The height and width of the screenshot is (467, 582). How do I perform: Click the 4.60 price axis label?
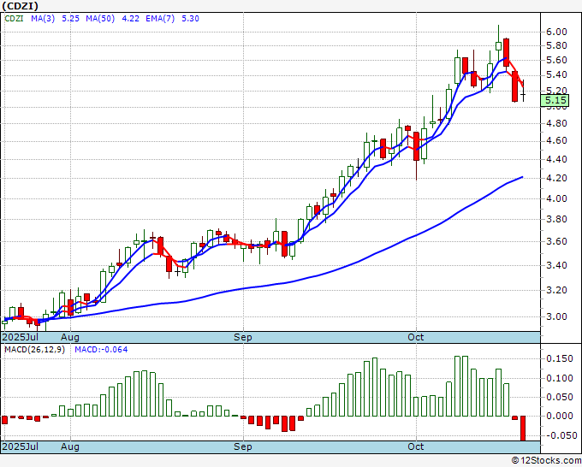[556, 141]
